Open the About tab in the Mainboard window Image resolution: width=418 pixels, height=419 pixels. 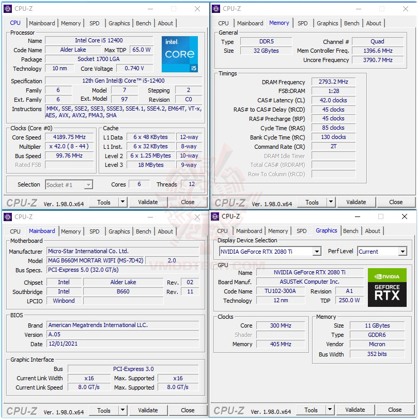(x=165, y=231)
